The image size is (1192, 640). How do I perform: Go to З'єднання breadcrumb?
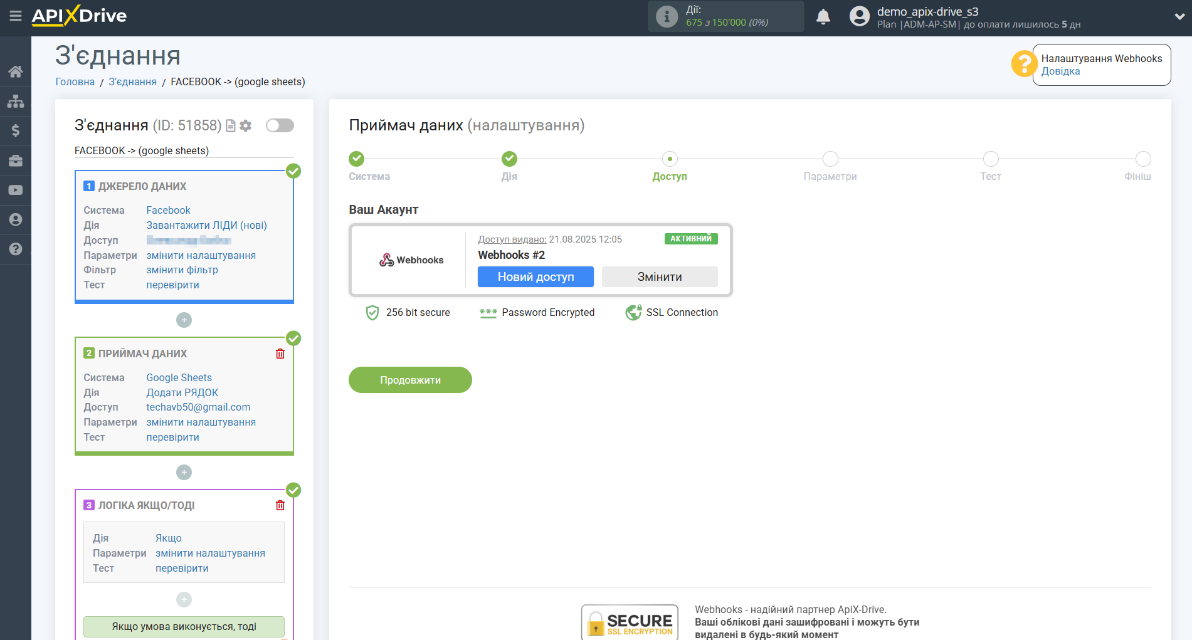[x=133, y=82]
